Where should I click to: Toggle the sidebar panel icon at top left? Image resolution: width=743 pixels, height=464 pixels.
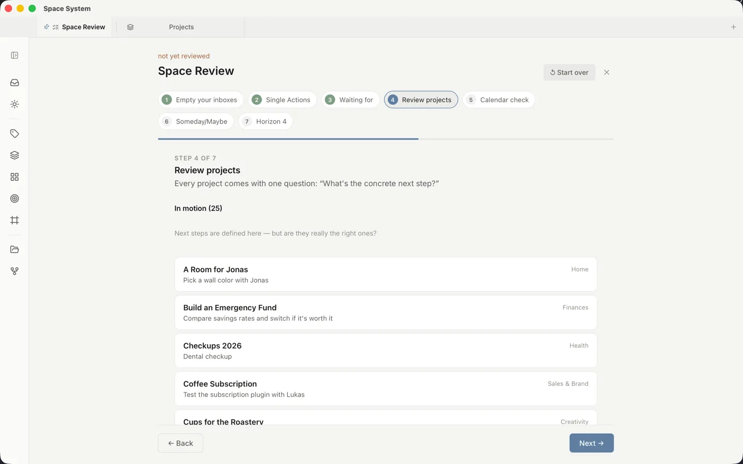(14, 55)
